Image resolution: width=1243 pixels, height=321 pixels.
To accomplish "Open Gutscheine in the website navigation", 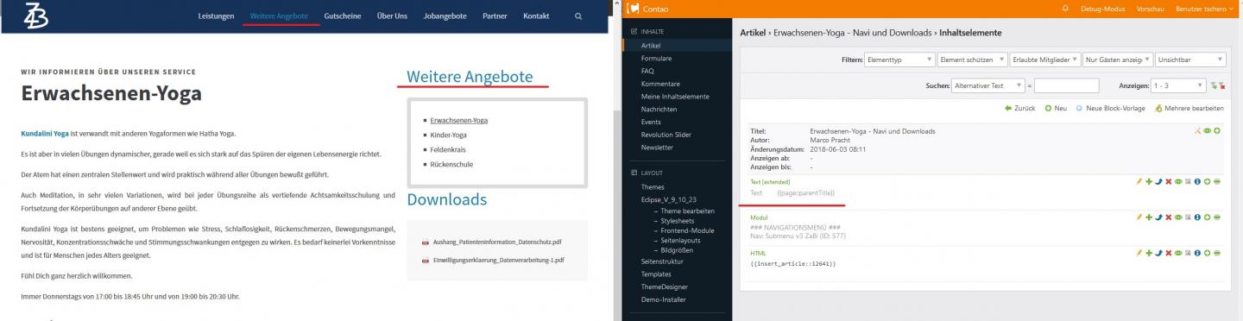I will pyautogui.click(x=343, y=16).
